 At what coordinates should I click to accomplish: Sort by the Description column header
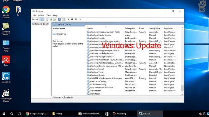click(131, 28)
